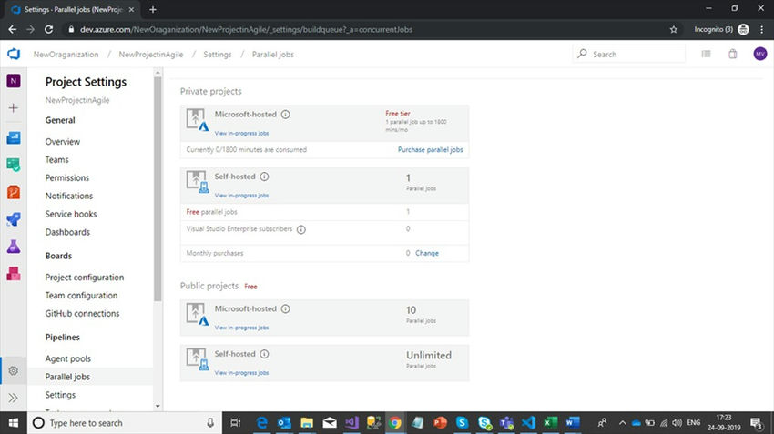The image size is (774, 434).
Task: Open Pipelines hub icon in sidebar
Action: click(14, 219)
